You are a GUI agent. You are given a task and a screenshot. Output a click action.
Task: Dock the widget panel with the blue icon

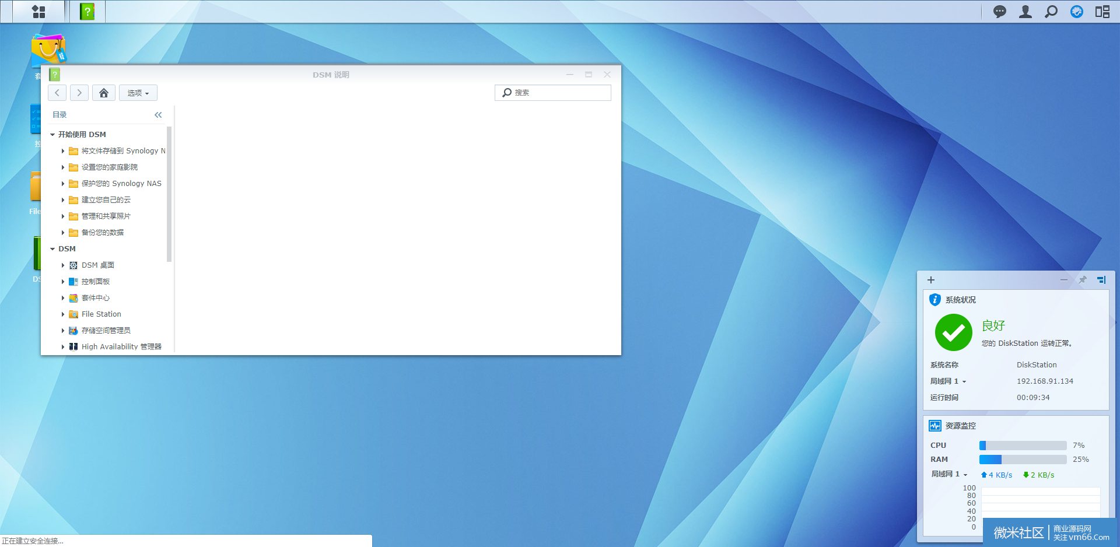coord(1101,280)
